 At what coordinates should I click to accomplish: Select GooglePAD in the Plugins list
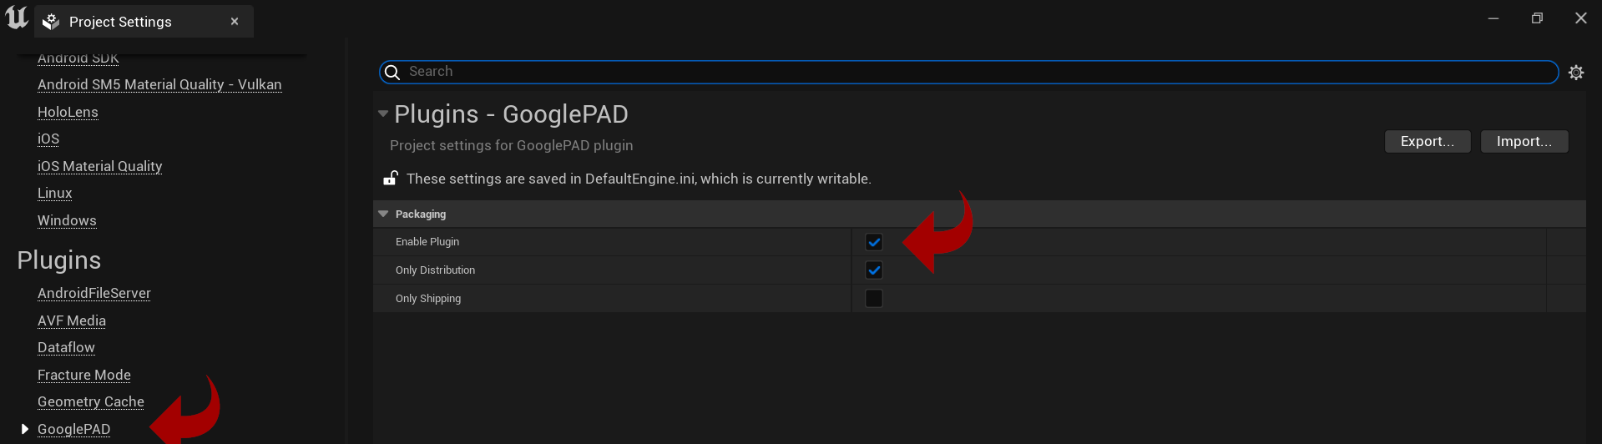tap(73, 429)
